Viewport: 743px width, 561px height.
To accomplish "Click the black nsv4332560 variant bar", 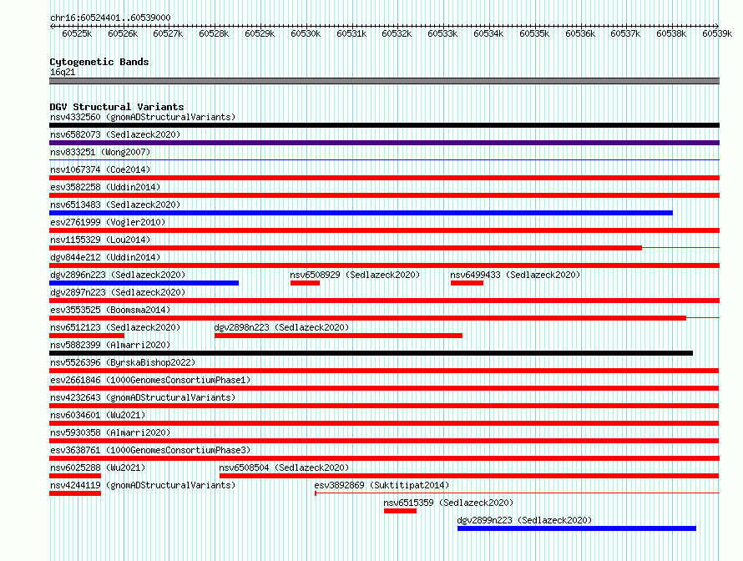I will [x=384, y=125].
